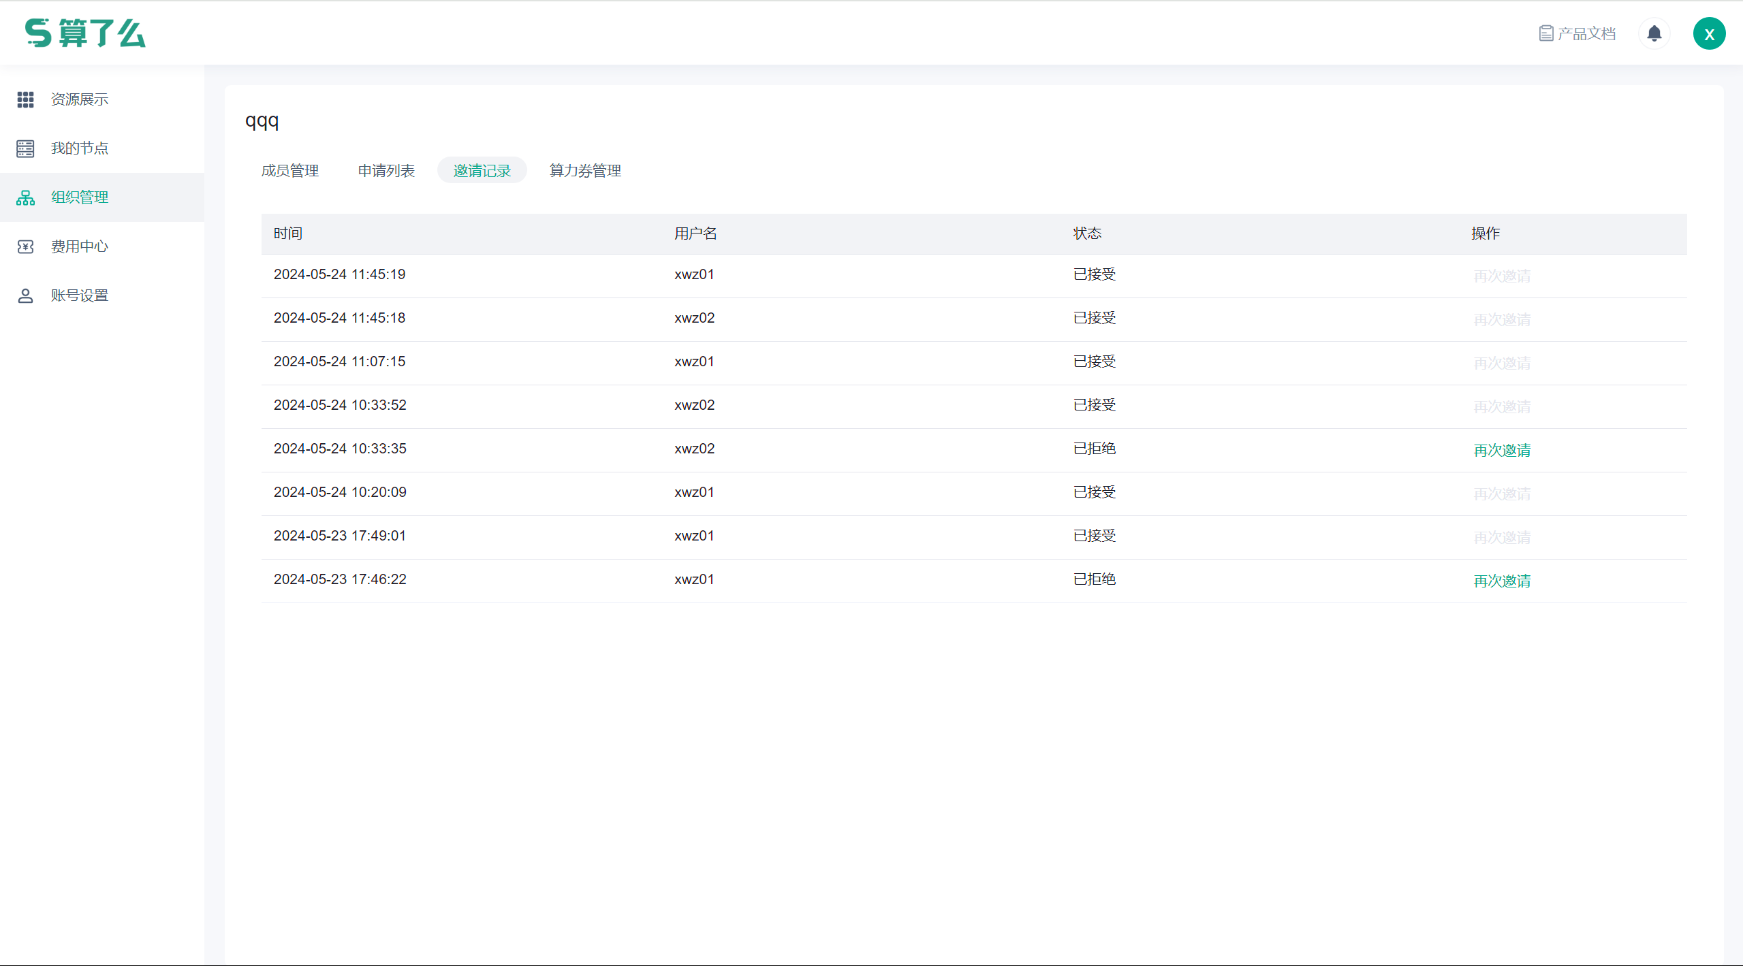Click the 费用中心 coupon icon
1743x966 pixels.
point(25,246)
